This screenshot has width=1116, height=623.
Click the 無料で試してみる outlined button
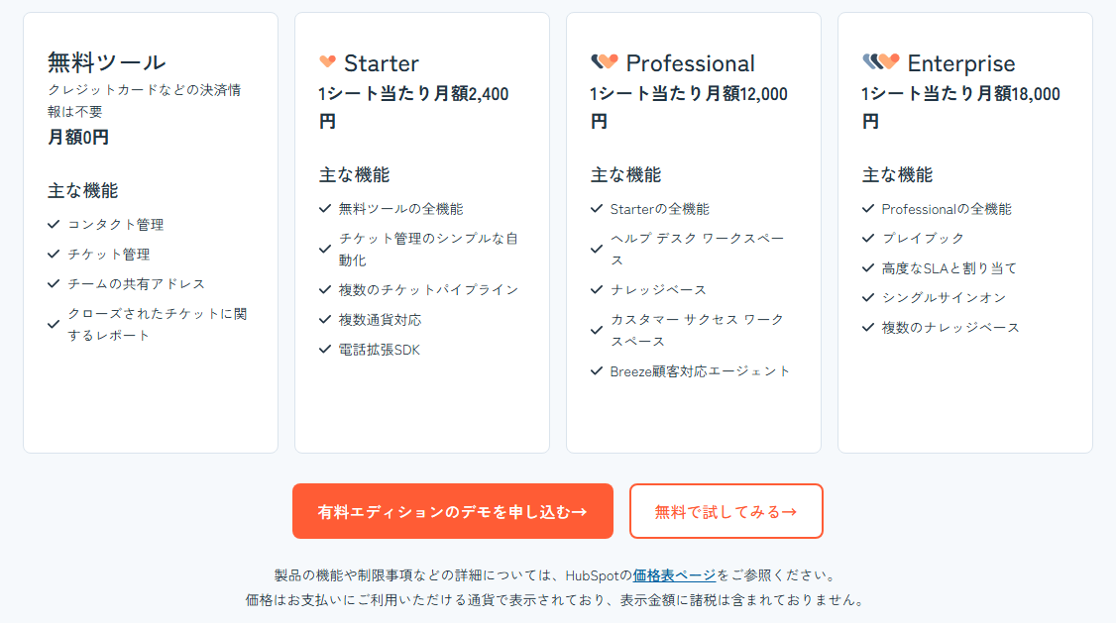tap(725, 510)
